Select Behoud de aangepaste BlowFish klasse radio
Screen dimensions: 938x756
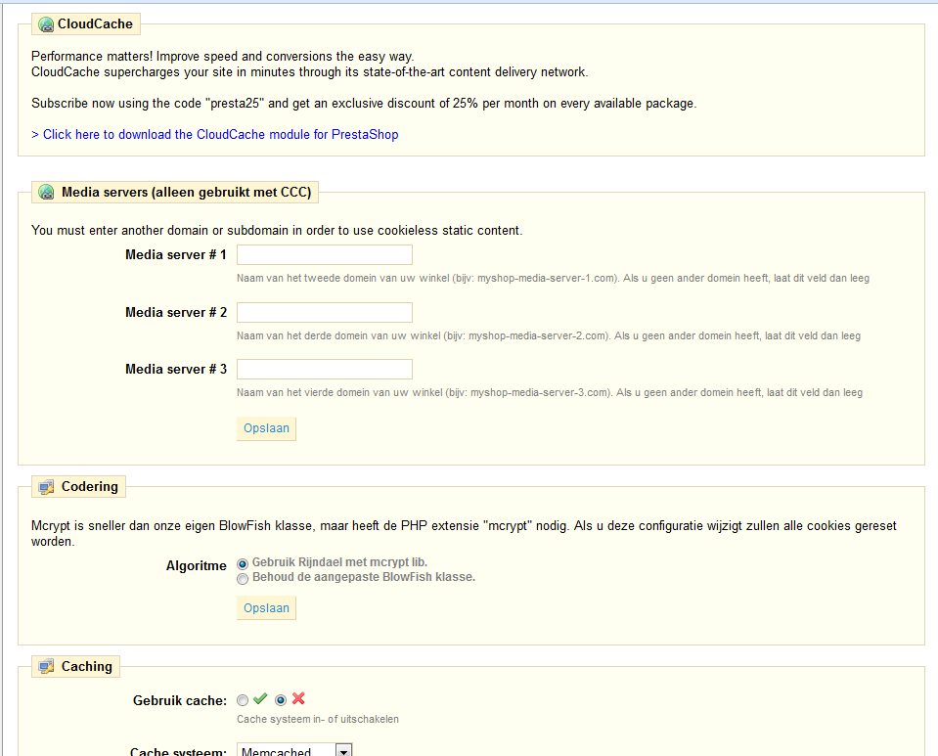pos(243,579)
